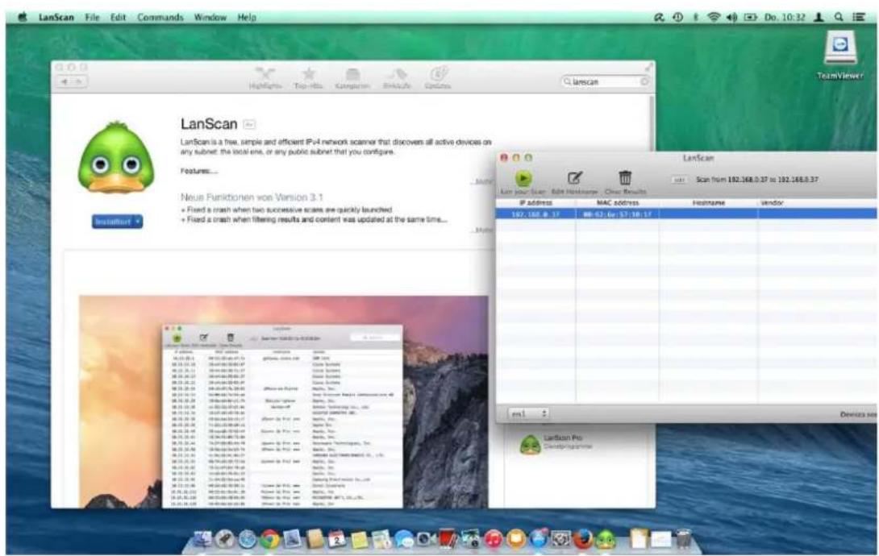This screenshot has height=556, width=879.
Task: Click the App Store search field
Action: click(x=606, y=81)
